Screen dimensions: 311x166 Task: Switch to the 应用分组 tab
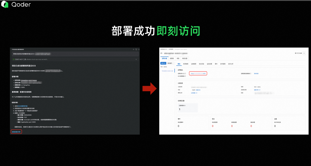pos(164,58)
